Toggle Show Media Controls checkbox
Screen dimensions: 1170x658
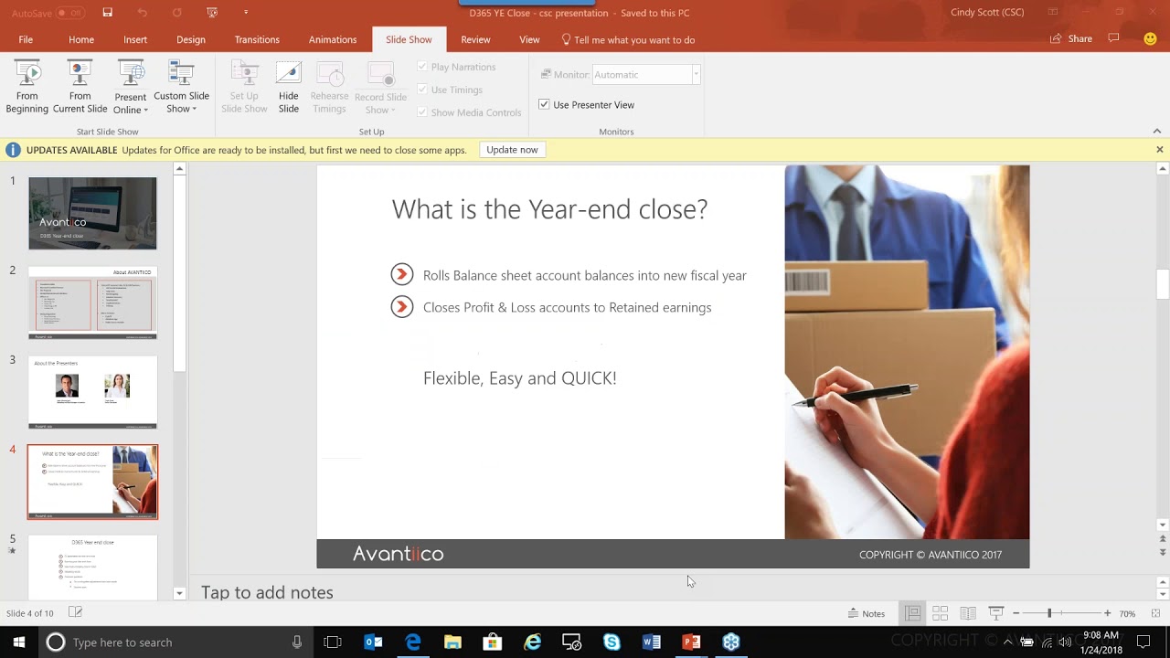tap(422, 112)
